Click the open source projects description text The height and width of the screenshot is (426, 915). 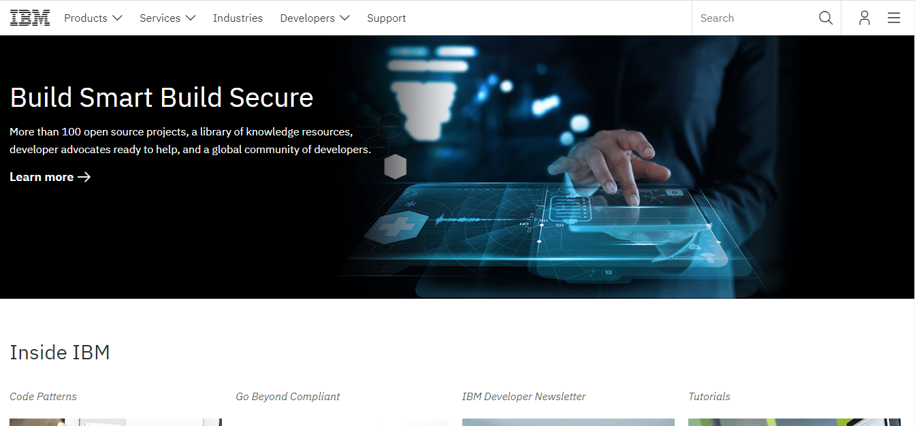191,141
